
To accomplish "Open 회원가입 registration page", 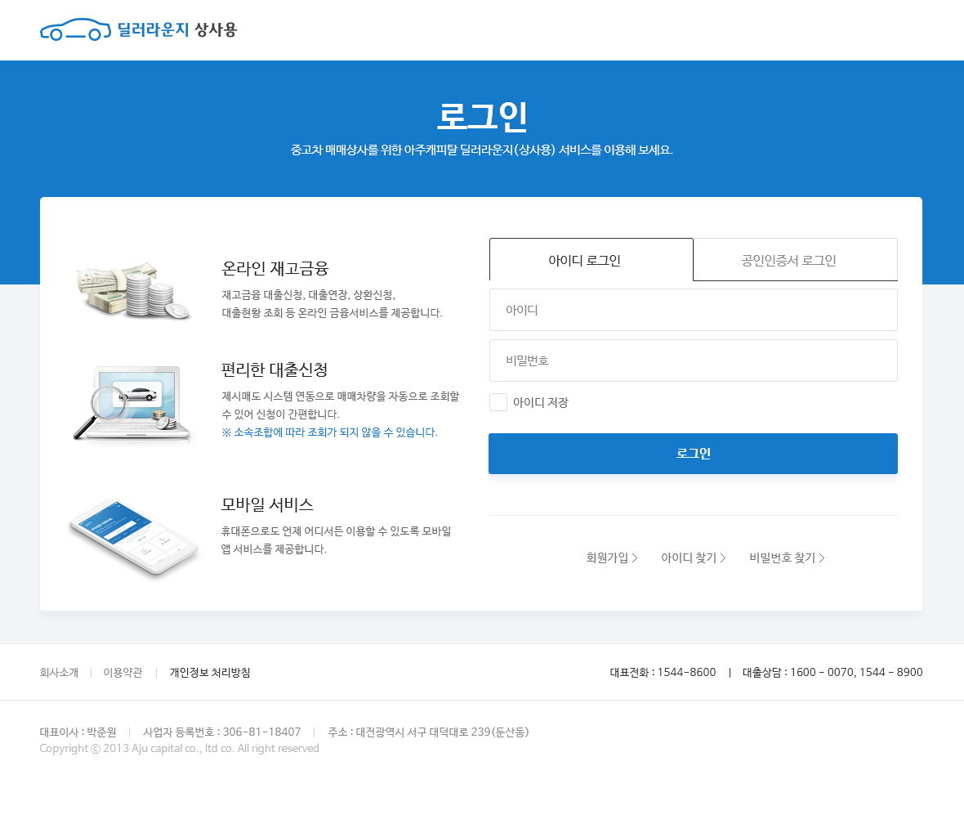I will tap(606, 558).
